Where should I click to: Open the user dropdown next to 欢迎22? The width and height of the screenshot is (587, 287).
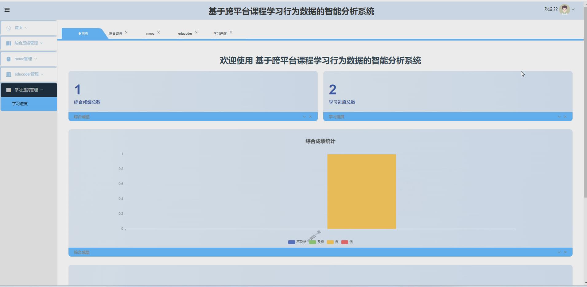(x=574, y=9)
